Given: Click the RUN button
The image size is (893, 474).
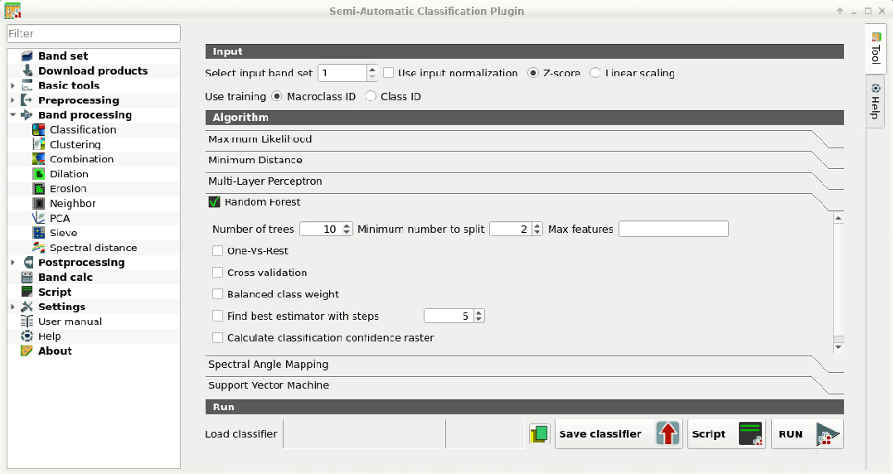Looking at the screenshot, I should click(808, 434).
